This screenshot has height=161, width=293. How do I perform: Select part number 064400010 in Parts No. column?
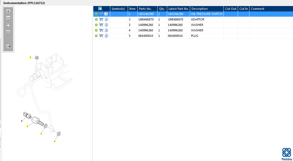(x=146, y=36)
